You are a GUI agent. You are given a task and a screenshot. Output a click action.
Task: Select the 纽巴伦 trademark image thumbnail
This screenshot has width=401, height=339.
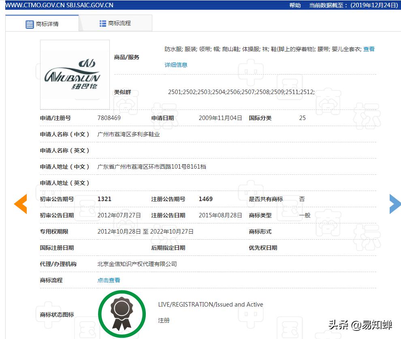[x=75, y=75]
